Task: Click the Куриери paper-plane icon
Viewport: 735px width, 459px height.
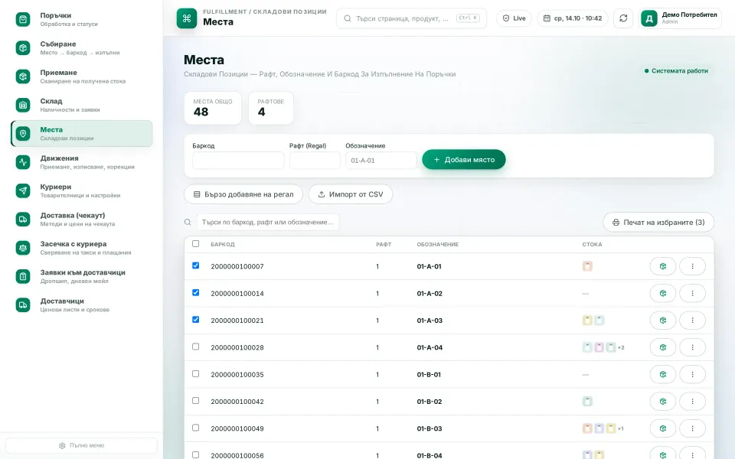Action: point(22,190)
